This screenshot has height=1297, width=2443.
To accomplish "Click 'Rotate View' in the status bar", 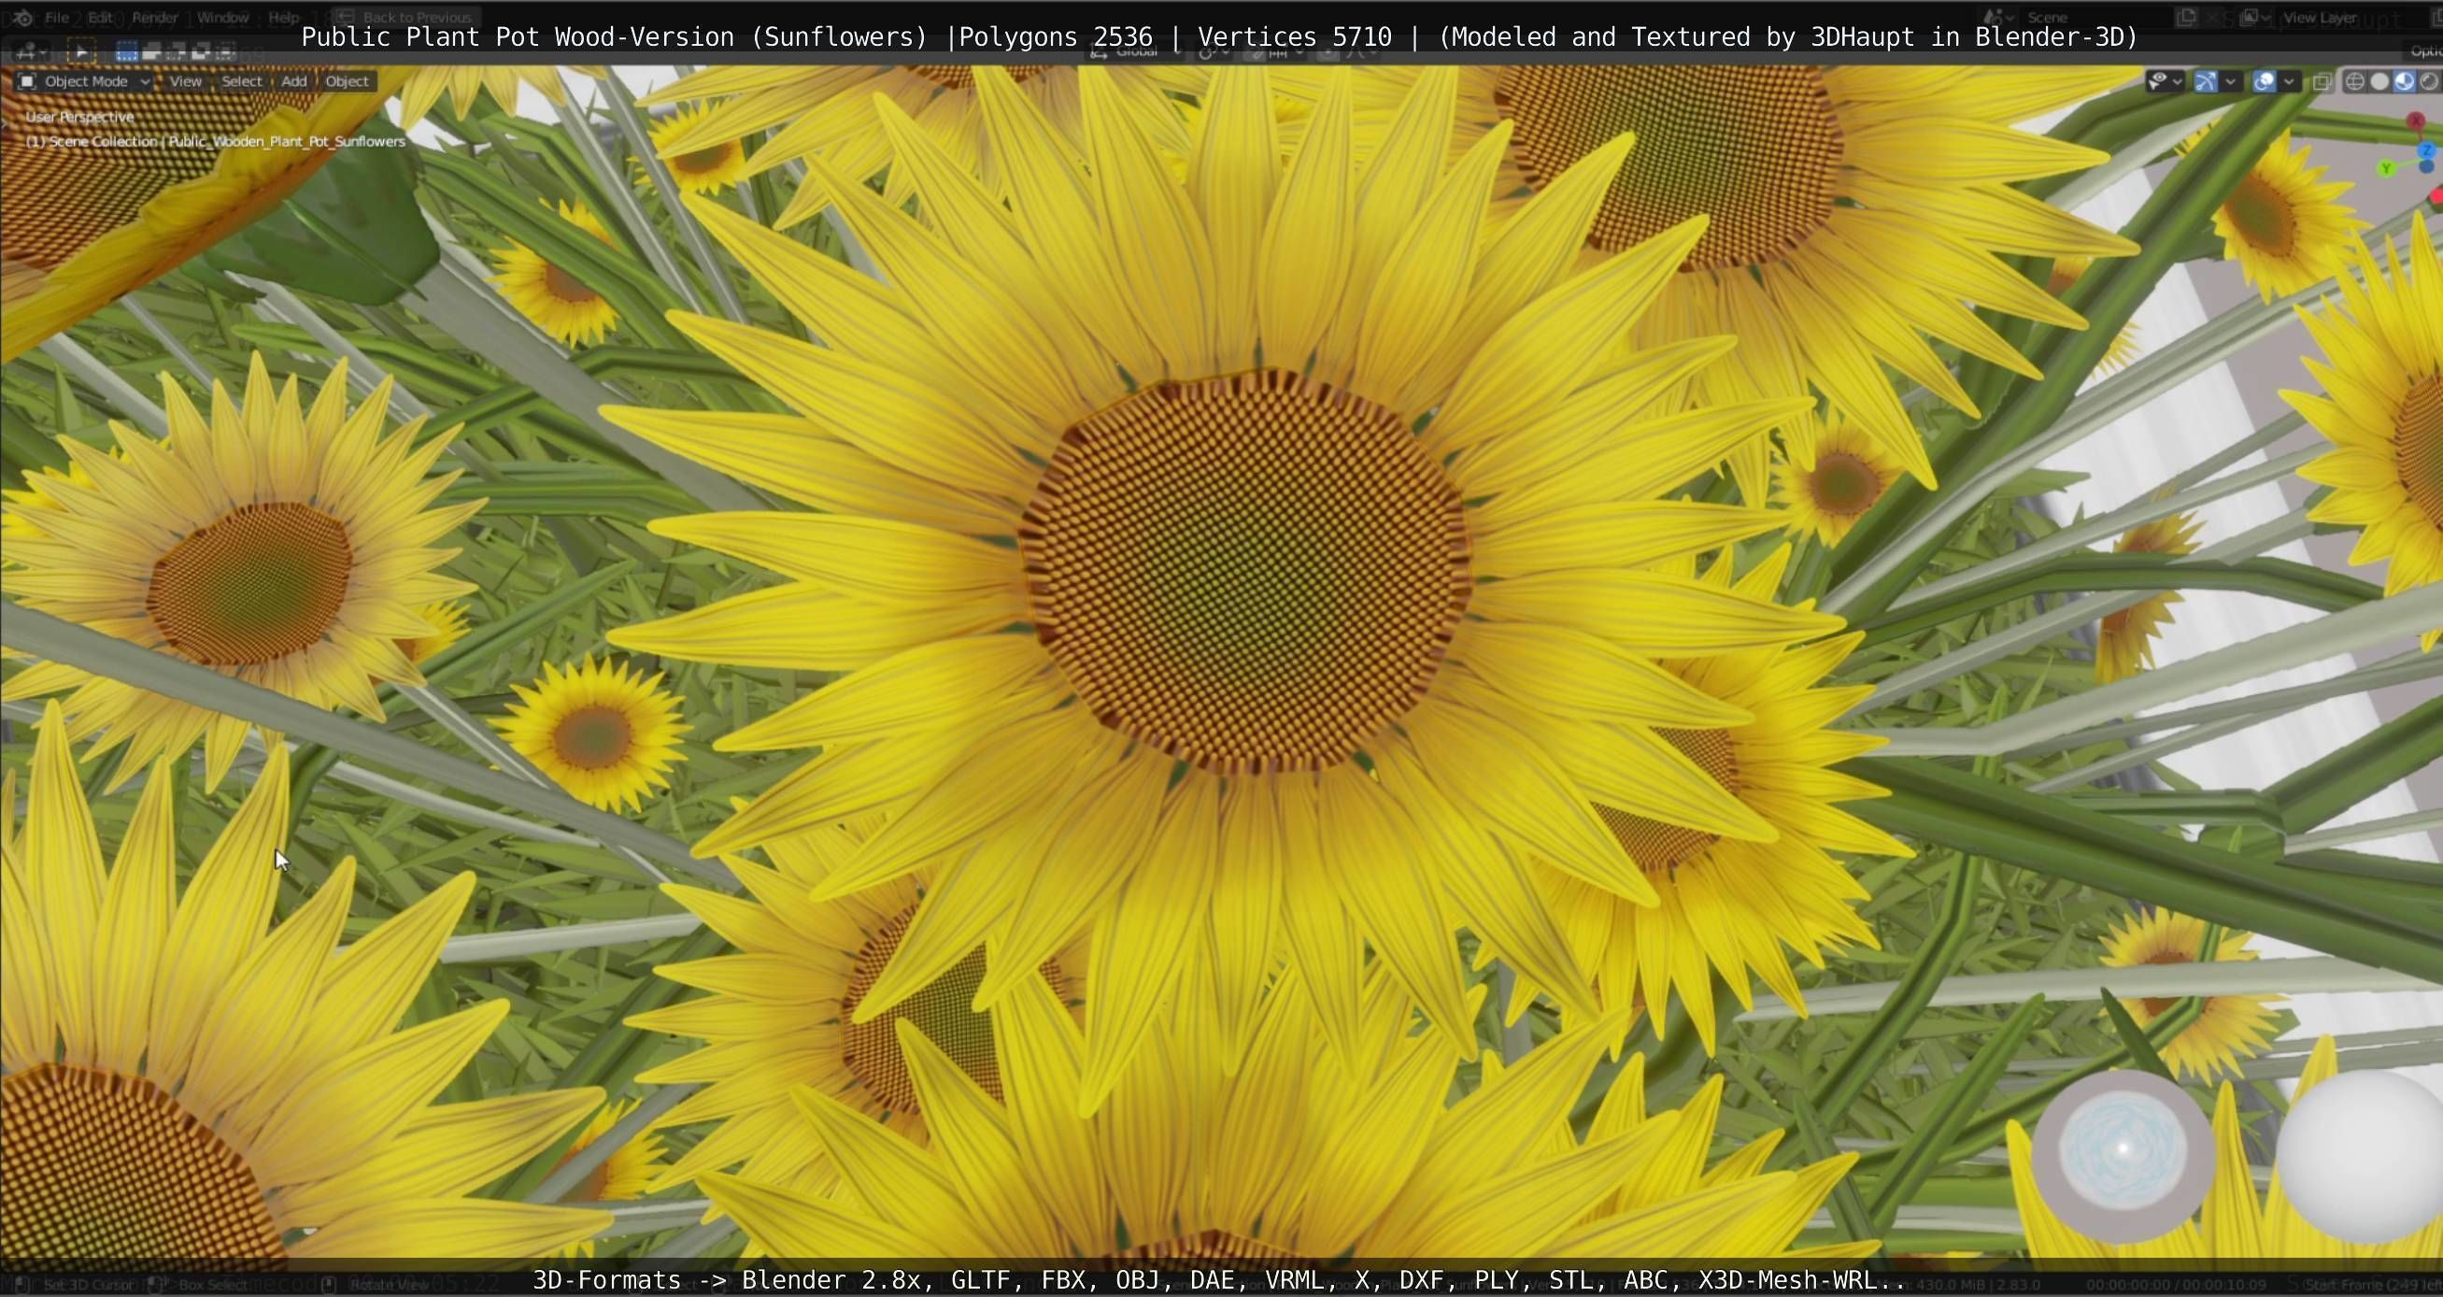I will [390, 1285].
